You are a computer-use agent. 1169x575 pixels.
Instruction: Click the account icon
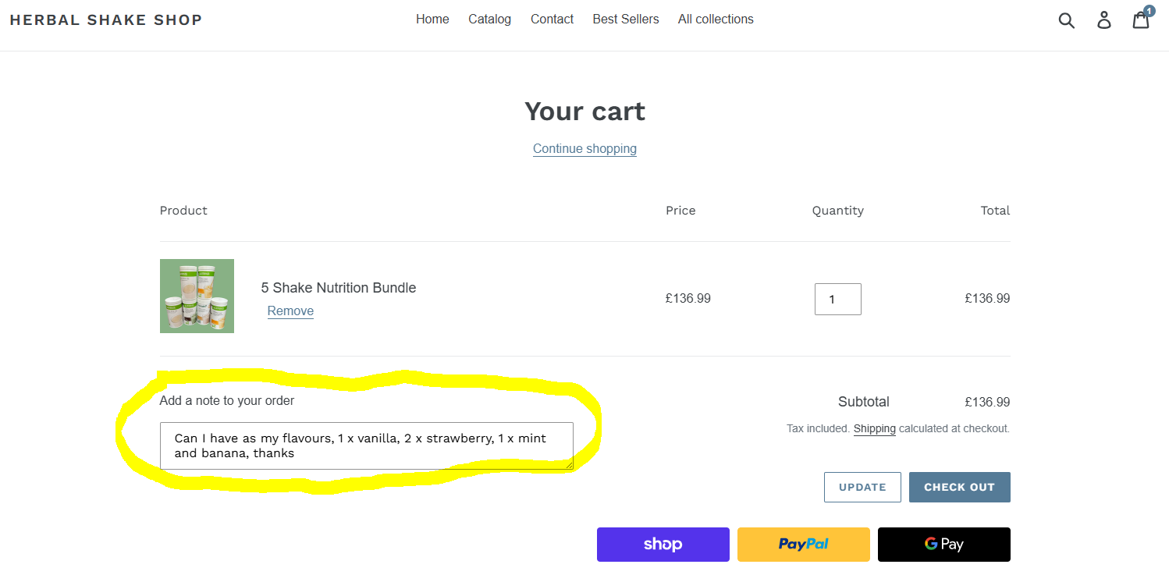pyautogui.click(x=1104, y=20)
